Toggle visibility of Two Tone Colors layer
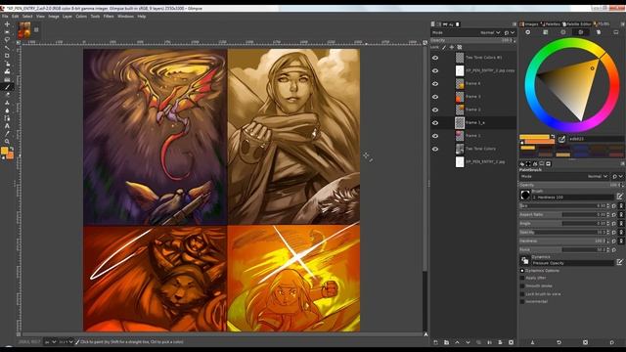 [435, 149]
